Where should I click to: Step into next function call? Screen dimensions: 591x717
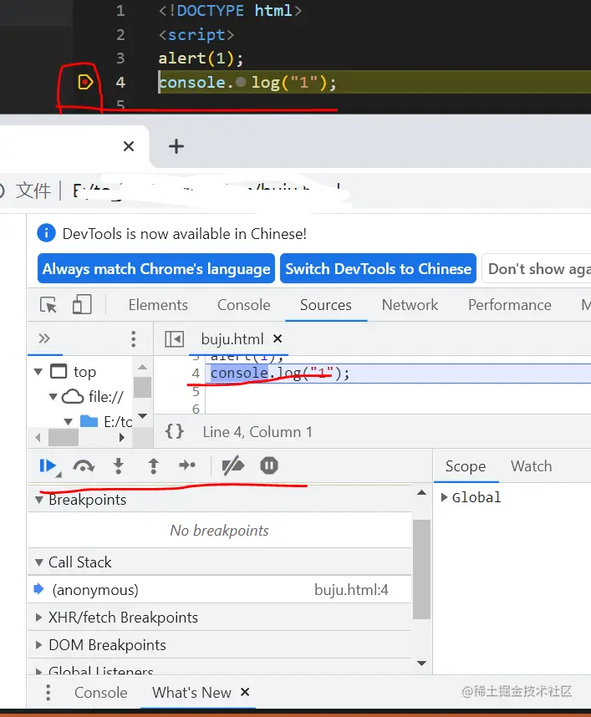(119, 466)
